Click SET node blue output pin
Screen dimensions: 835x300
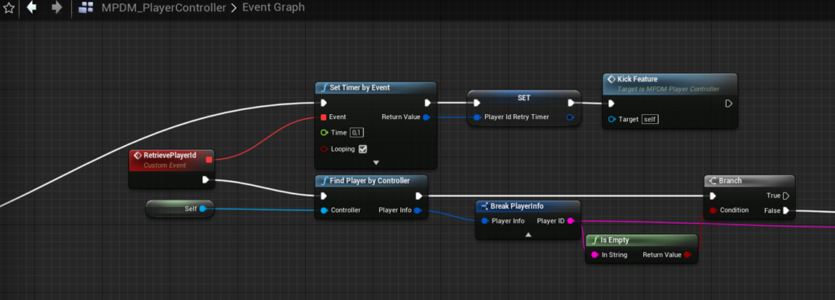coord(570,117)
